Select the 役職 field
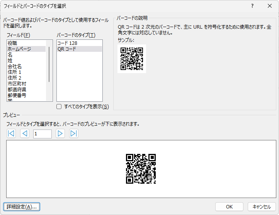Image resolution: width=279 pixels, height=215 pixels. 12,43
